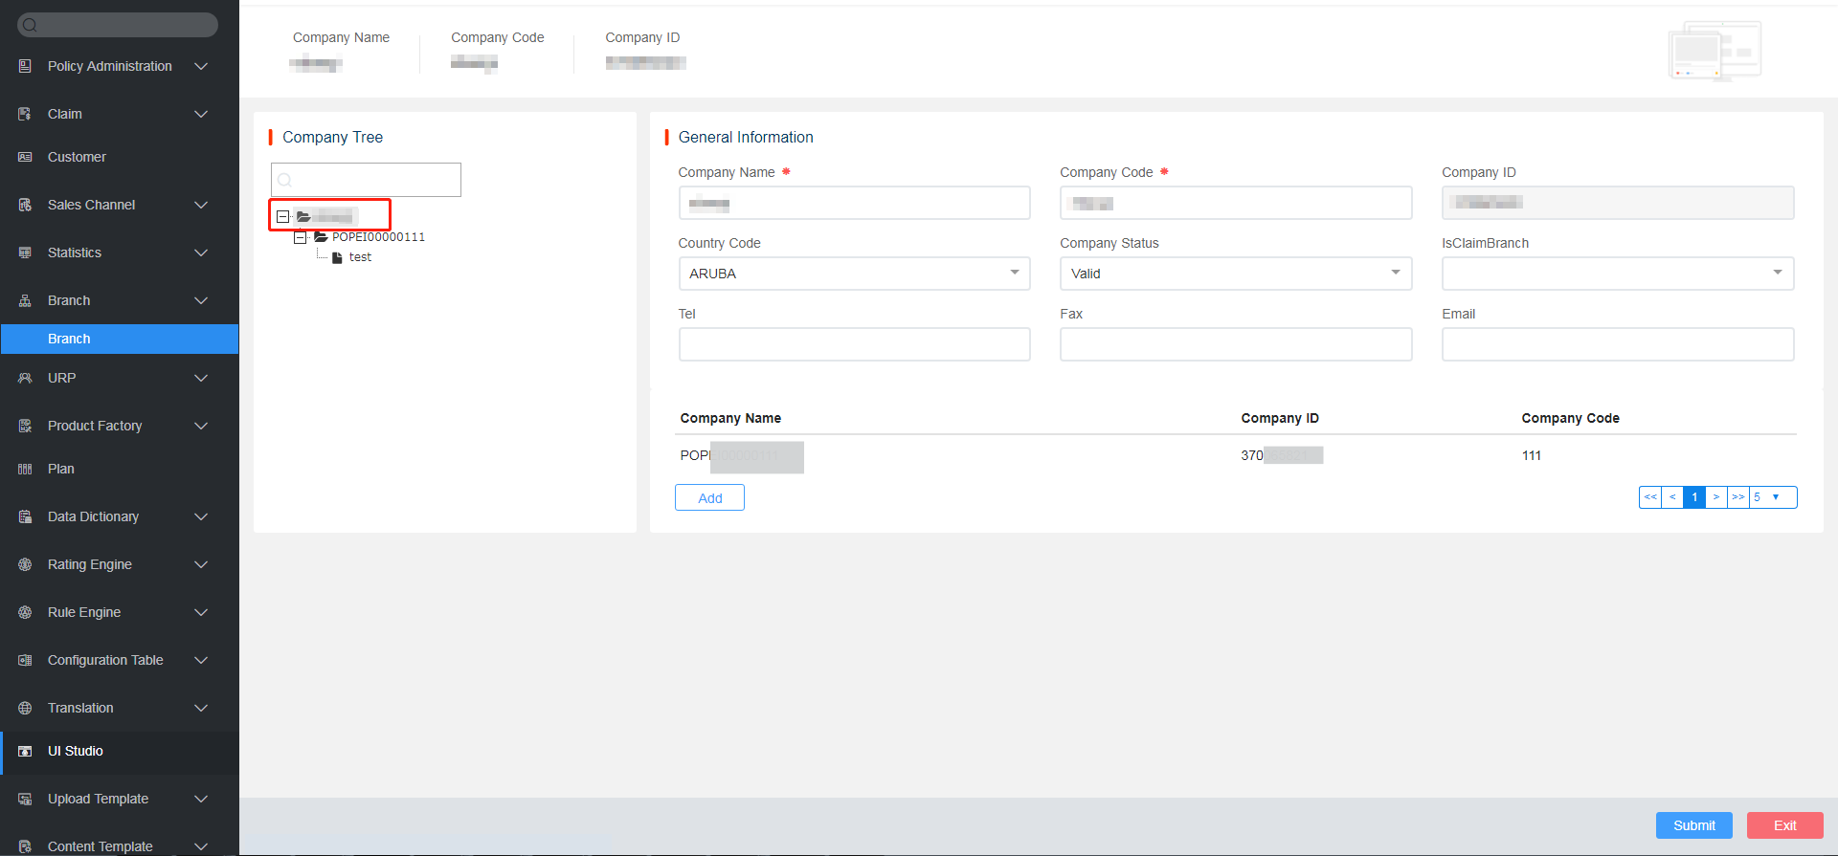1838x856 pixels.
Task: Open the Country Code dropdown
Action: (x=854, y=274)
